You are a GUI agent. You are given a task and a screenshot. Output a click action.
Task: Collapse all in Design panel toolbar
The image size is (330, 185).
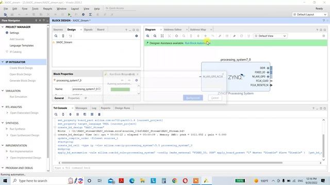click(x=63, y=36)
